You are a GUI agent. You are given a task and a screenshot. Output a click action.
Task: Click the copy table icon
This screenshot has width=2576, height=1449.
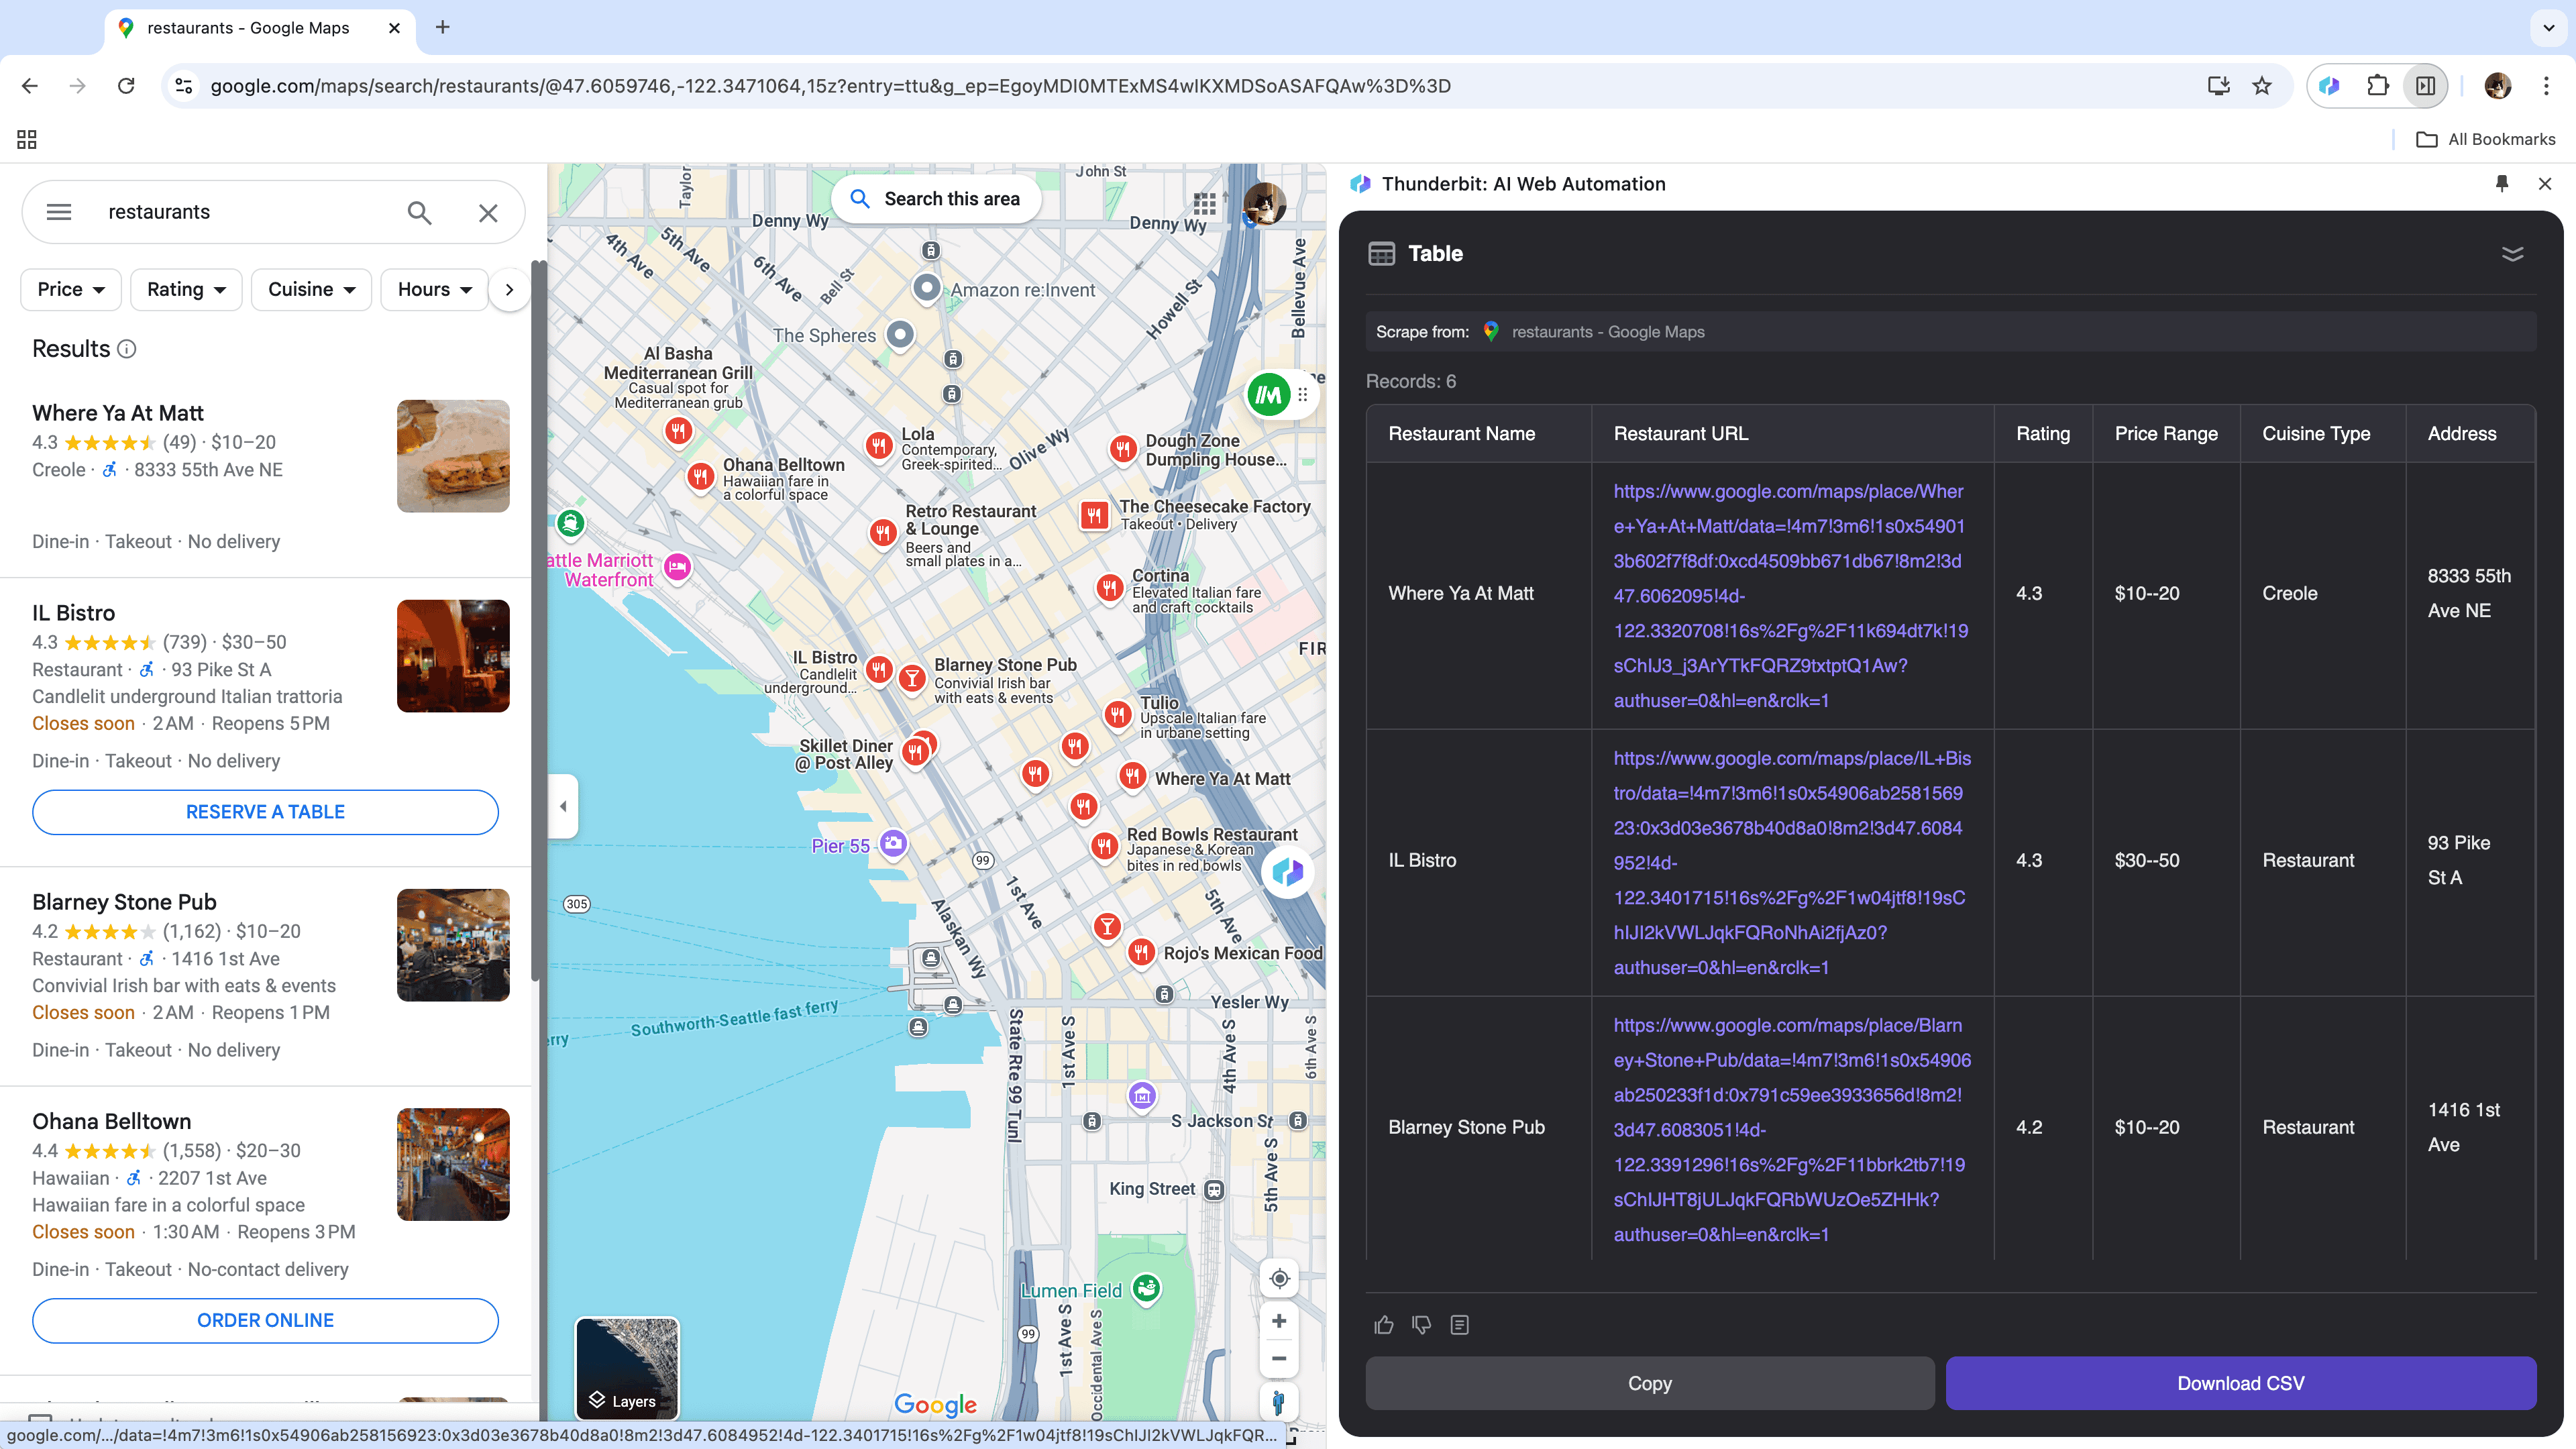click(1460, 1325)
